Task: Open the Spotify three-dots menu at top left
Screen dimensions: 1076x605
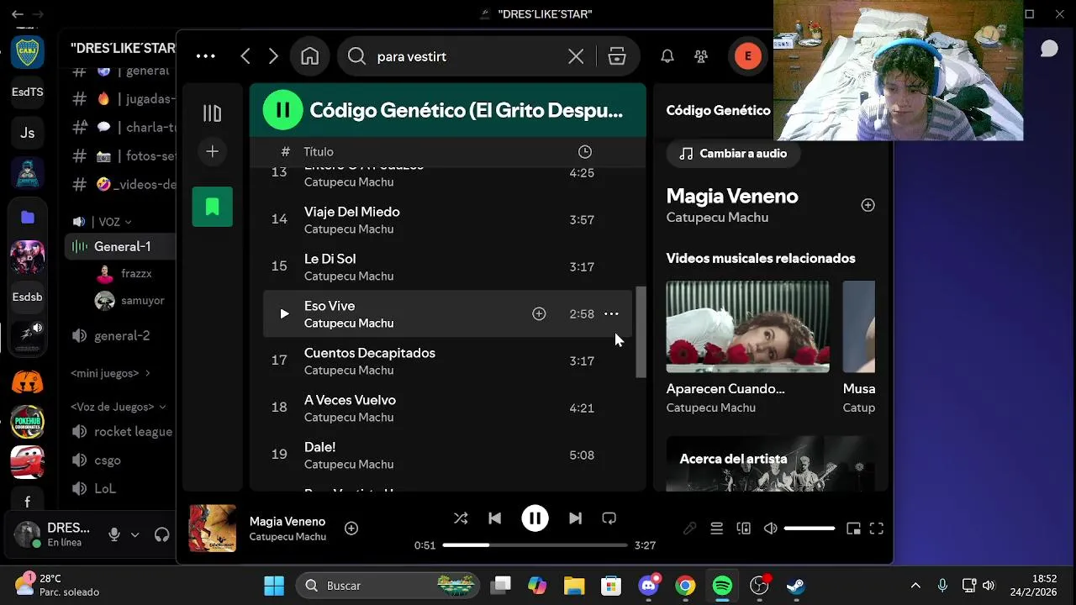Action: (206, 56)
